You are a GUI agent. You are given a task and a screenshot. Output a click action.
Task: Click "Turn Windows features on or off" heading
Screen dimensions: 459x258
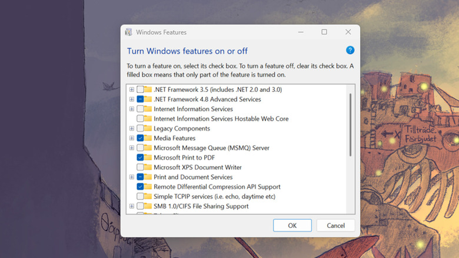[x=187, y=51]
